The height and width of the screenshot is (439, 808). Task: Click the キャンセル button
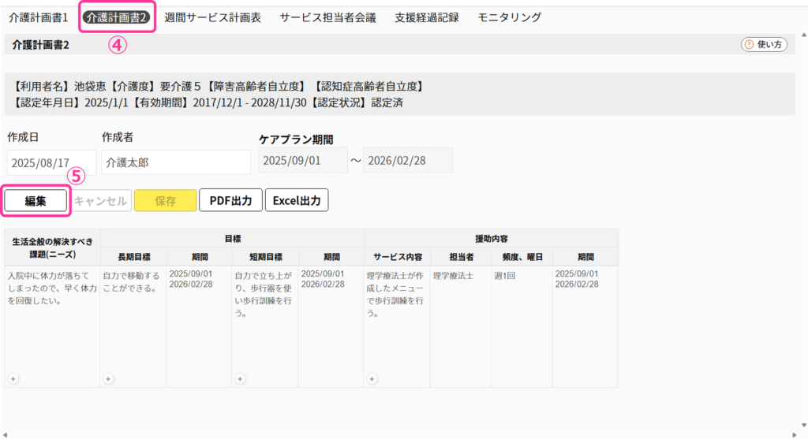(x=100, y=201)
